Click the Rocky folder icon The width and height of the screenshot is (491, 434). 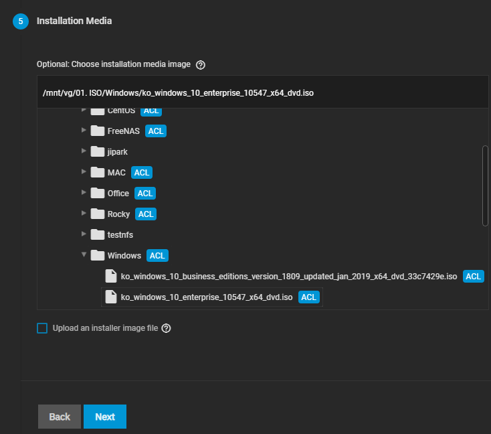98,214
